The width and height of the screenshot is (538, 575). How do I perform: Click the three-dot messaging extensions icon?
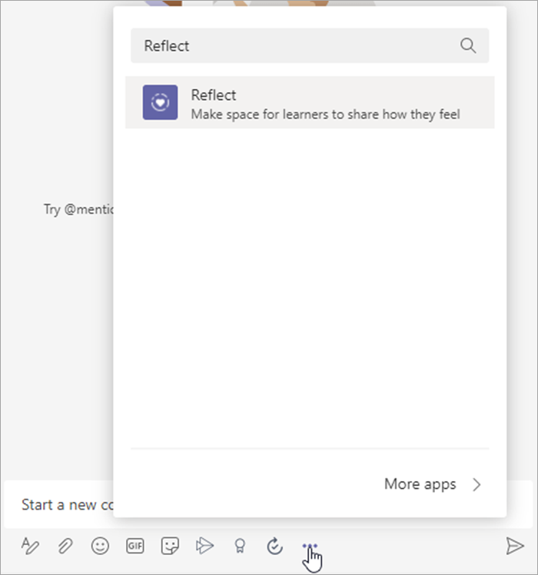click(x=310, y=546)
